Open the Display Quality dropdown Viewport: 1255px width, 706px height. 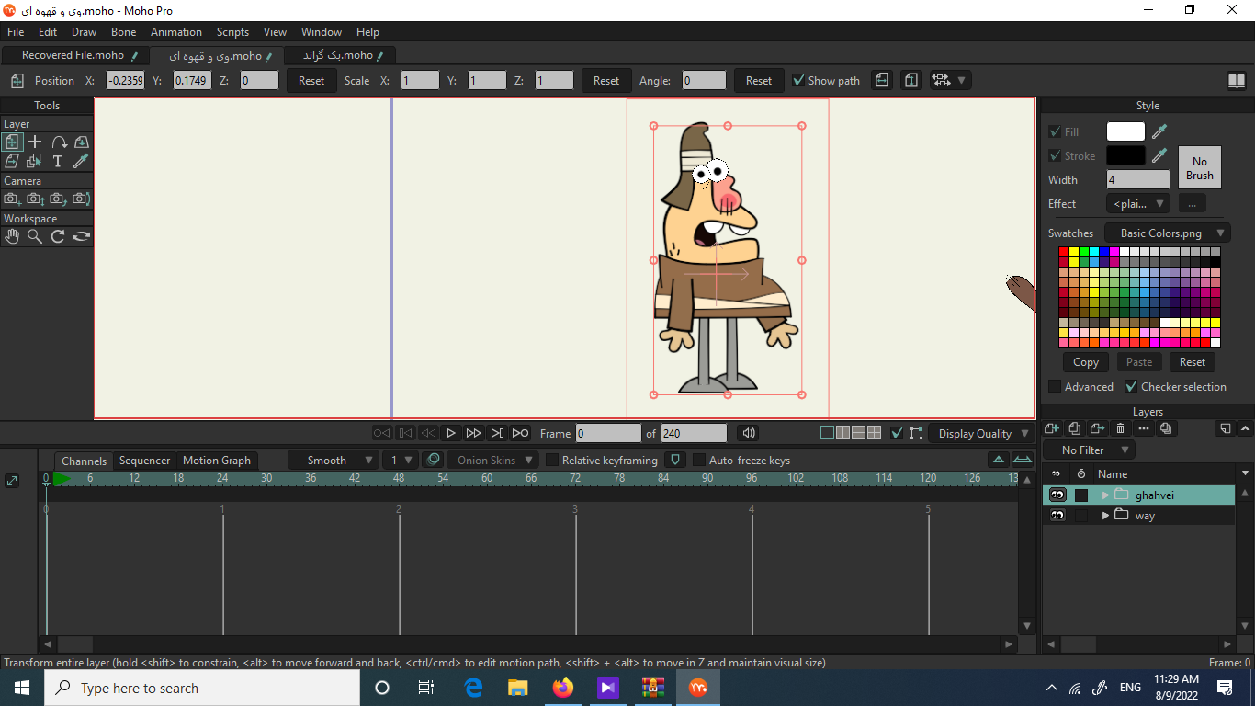pos(982,433)
